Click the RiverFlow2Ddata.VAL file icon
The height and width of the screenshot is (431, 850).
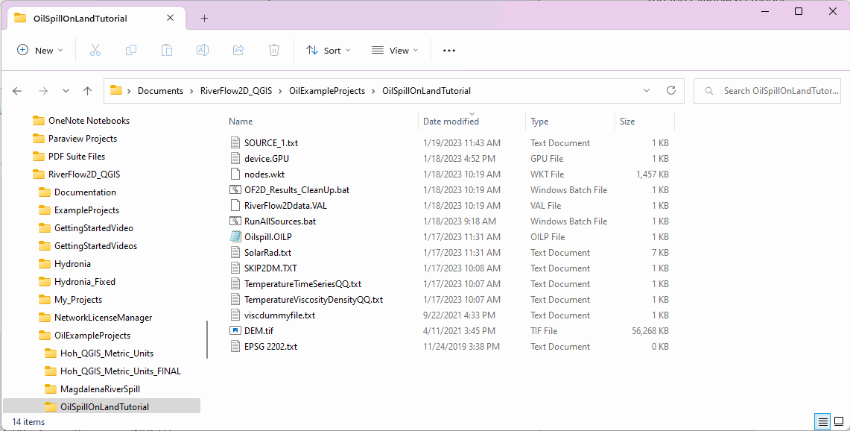(235, 205)
